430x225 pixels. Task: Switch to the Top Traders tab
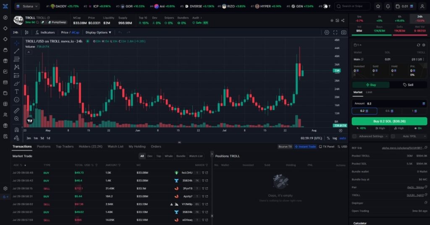pyautogui.click(x=65, y=147)
